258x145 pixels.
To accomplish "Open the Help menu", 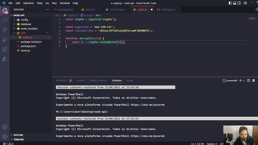I will pyautogui.click(x=75, y=3).
